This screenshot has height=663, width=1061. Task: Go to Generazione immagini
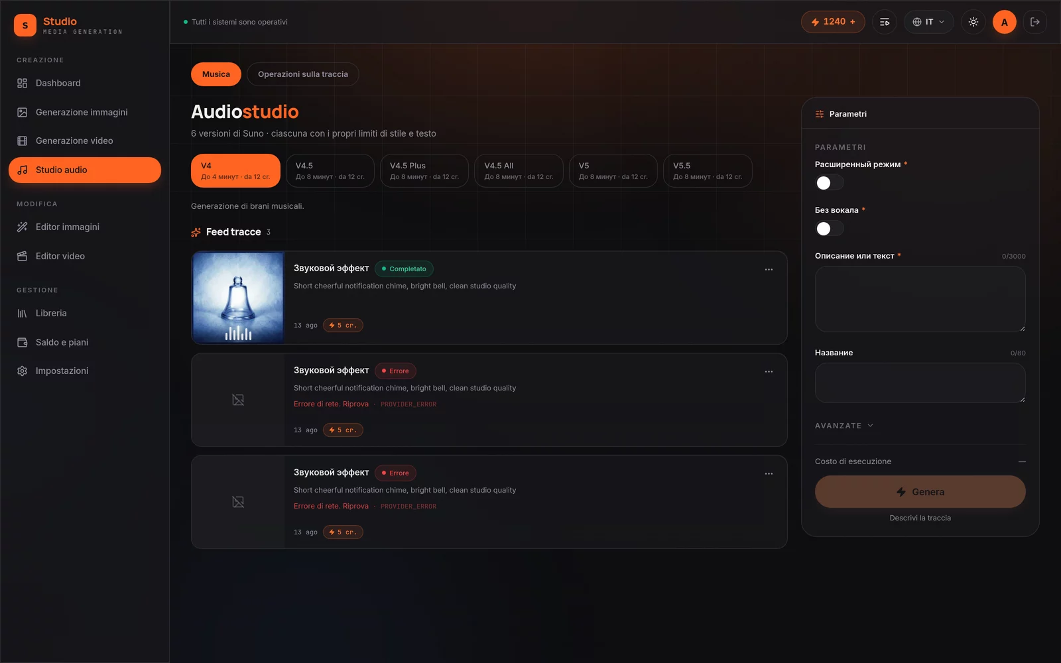[85, 112]
